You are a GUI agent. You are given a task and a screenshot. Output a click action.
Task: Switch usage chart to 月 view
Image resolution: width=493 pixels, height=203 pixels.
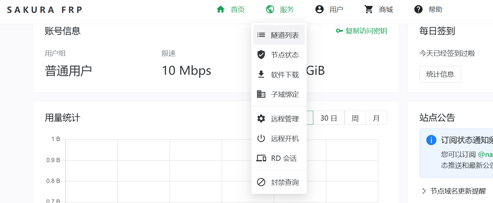[376, 118]
